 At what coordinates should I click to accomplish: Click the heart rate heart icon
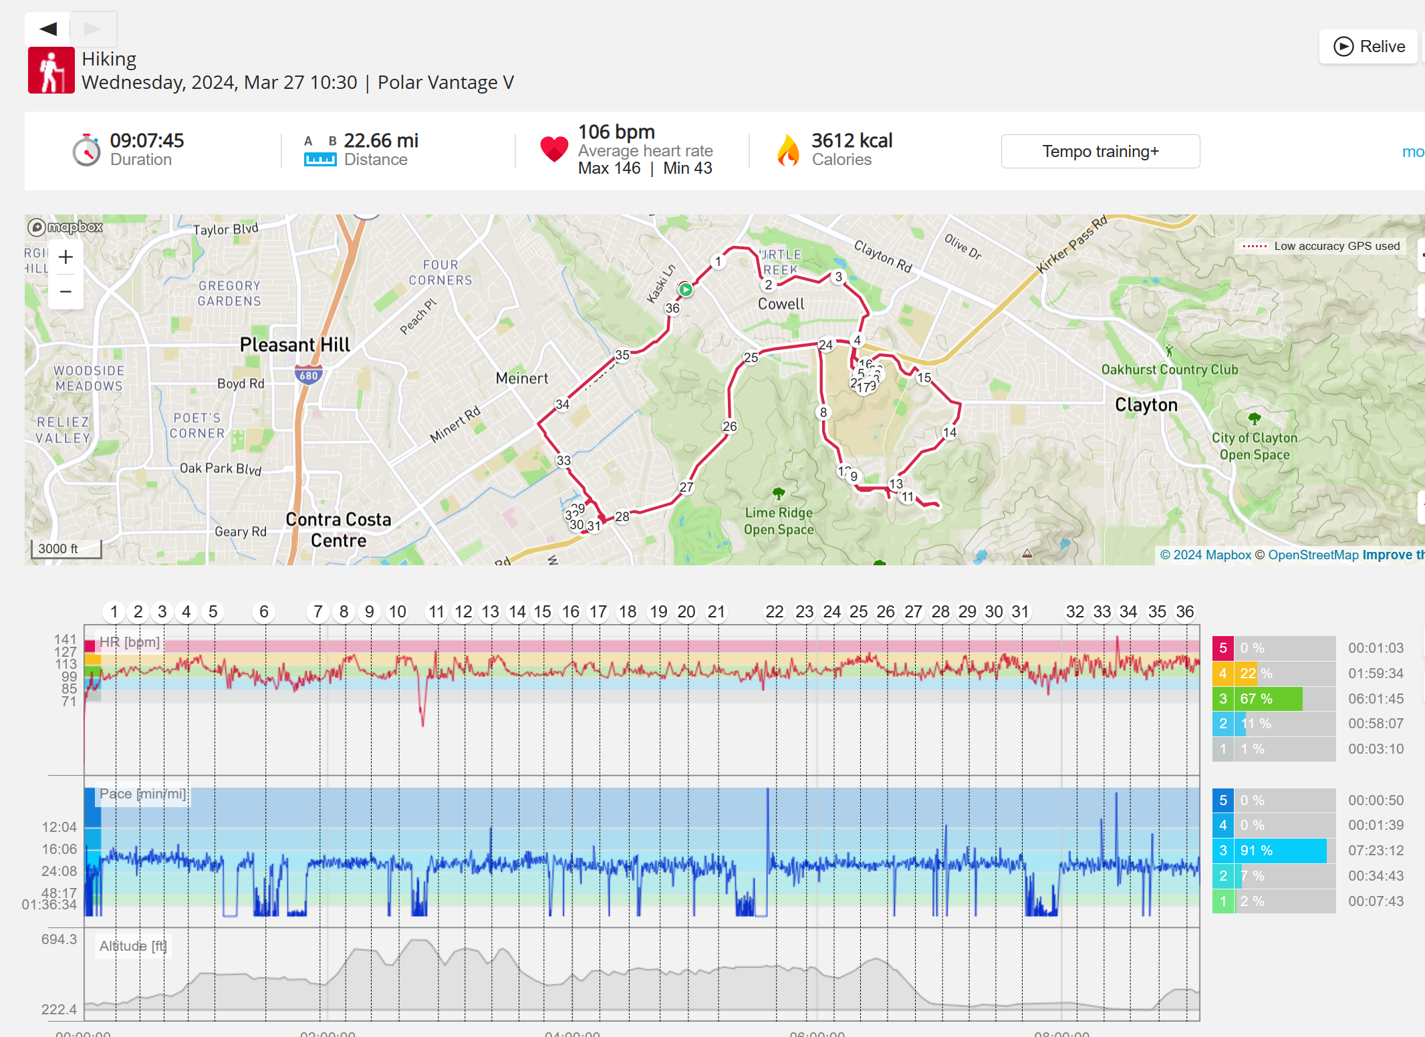point(554,149)
